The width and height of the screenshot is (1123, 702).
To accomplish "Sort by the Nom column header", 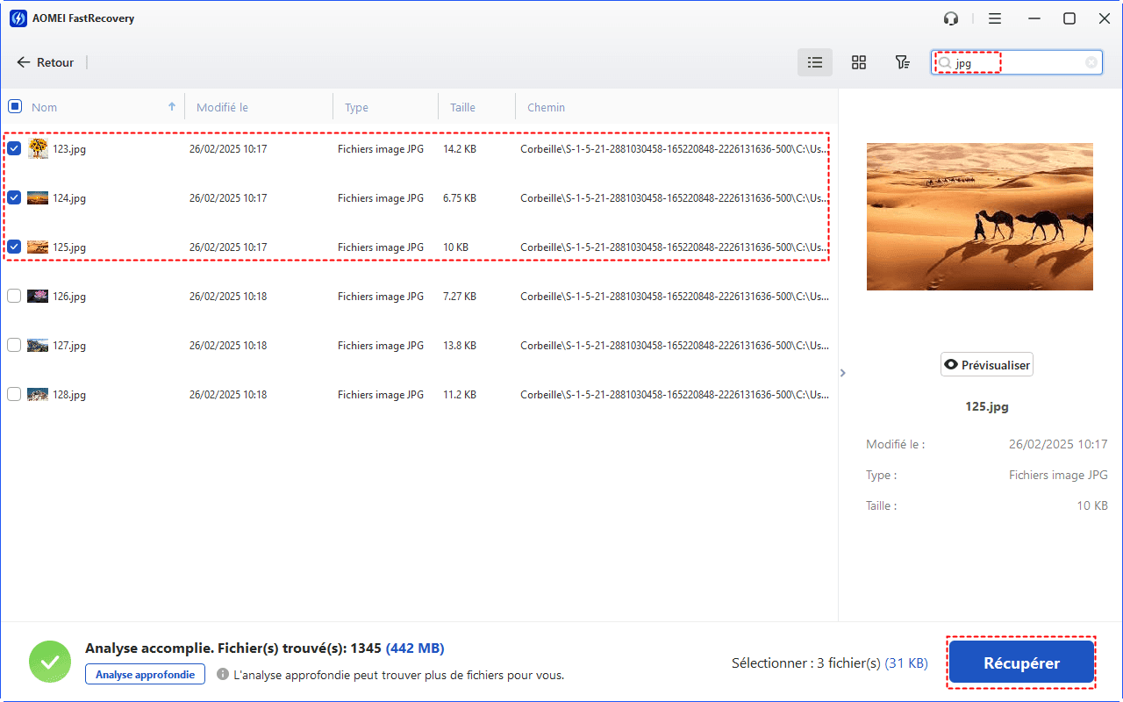I will click(45, 107).
